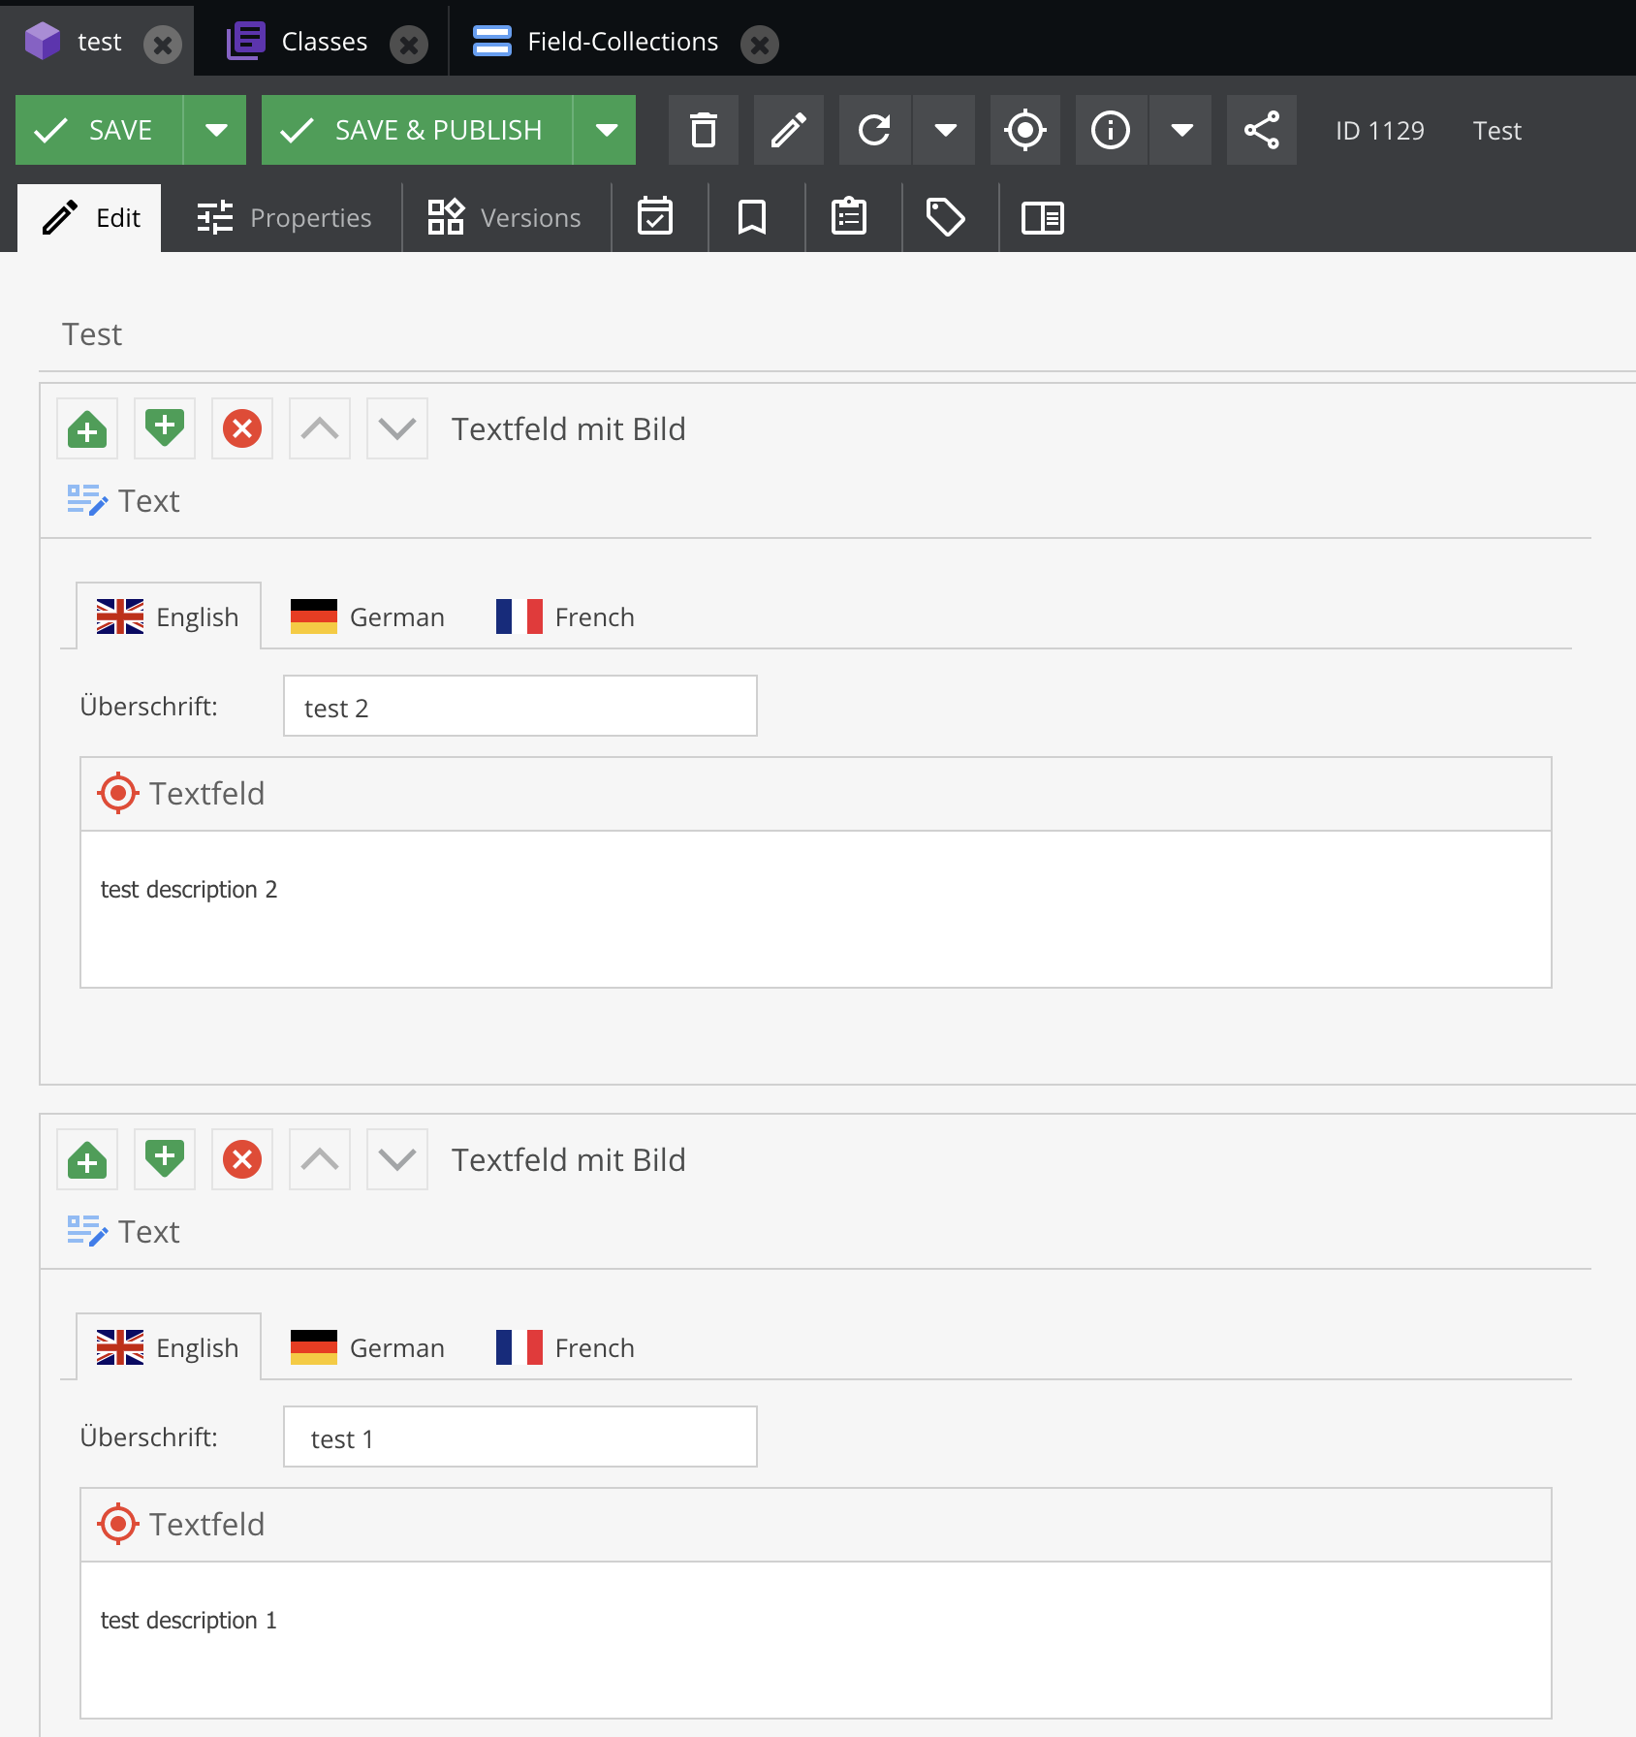
Task: Click the delete trash icon in toolbar
Action: click(x=704, y=130)
